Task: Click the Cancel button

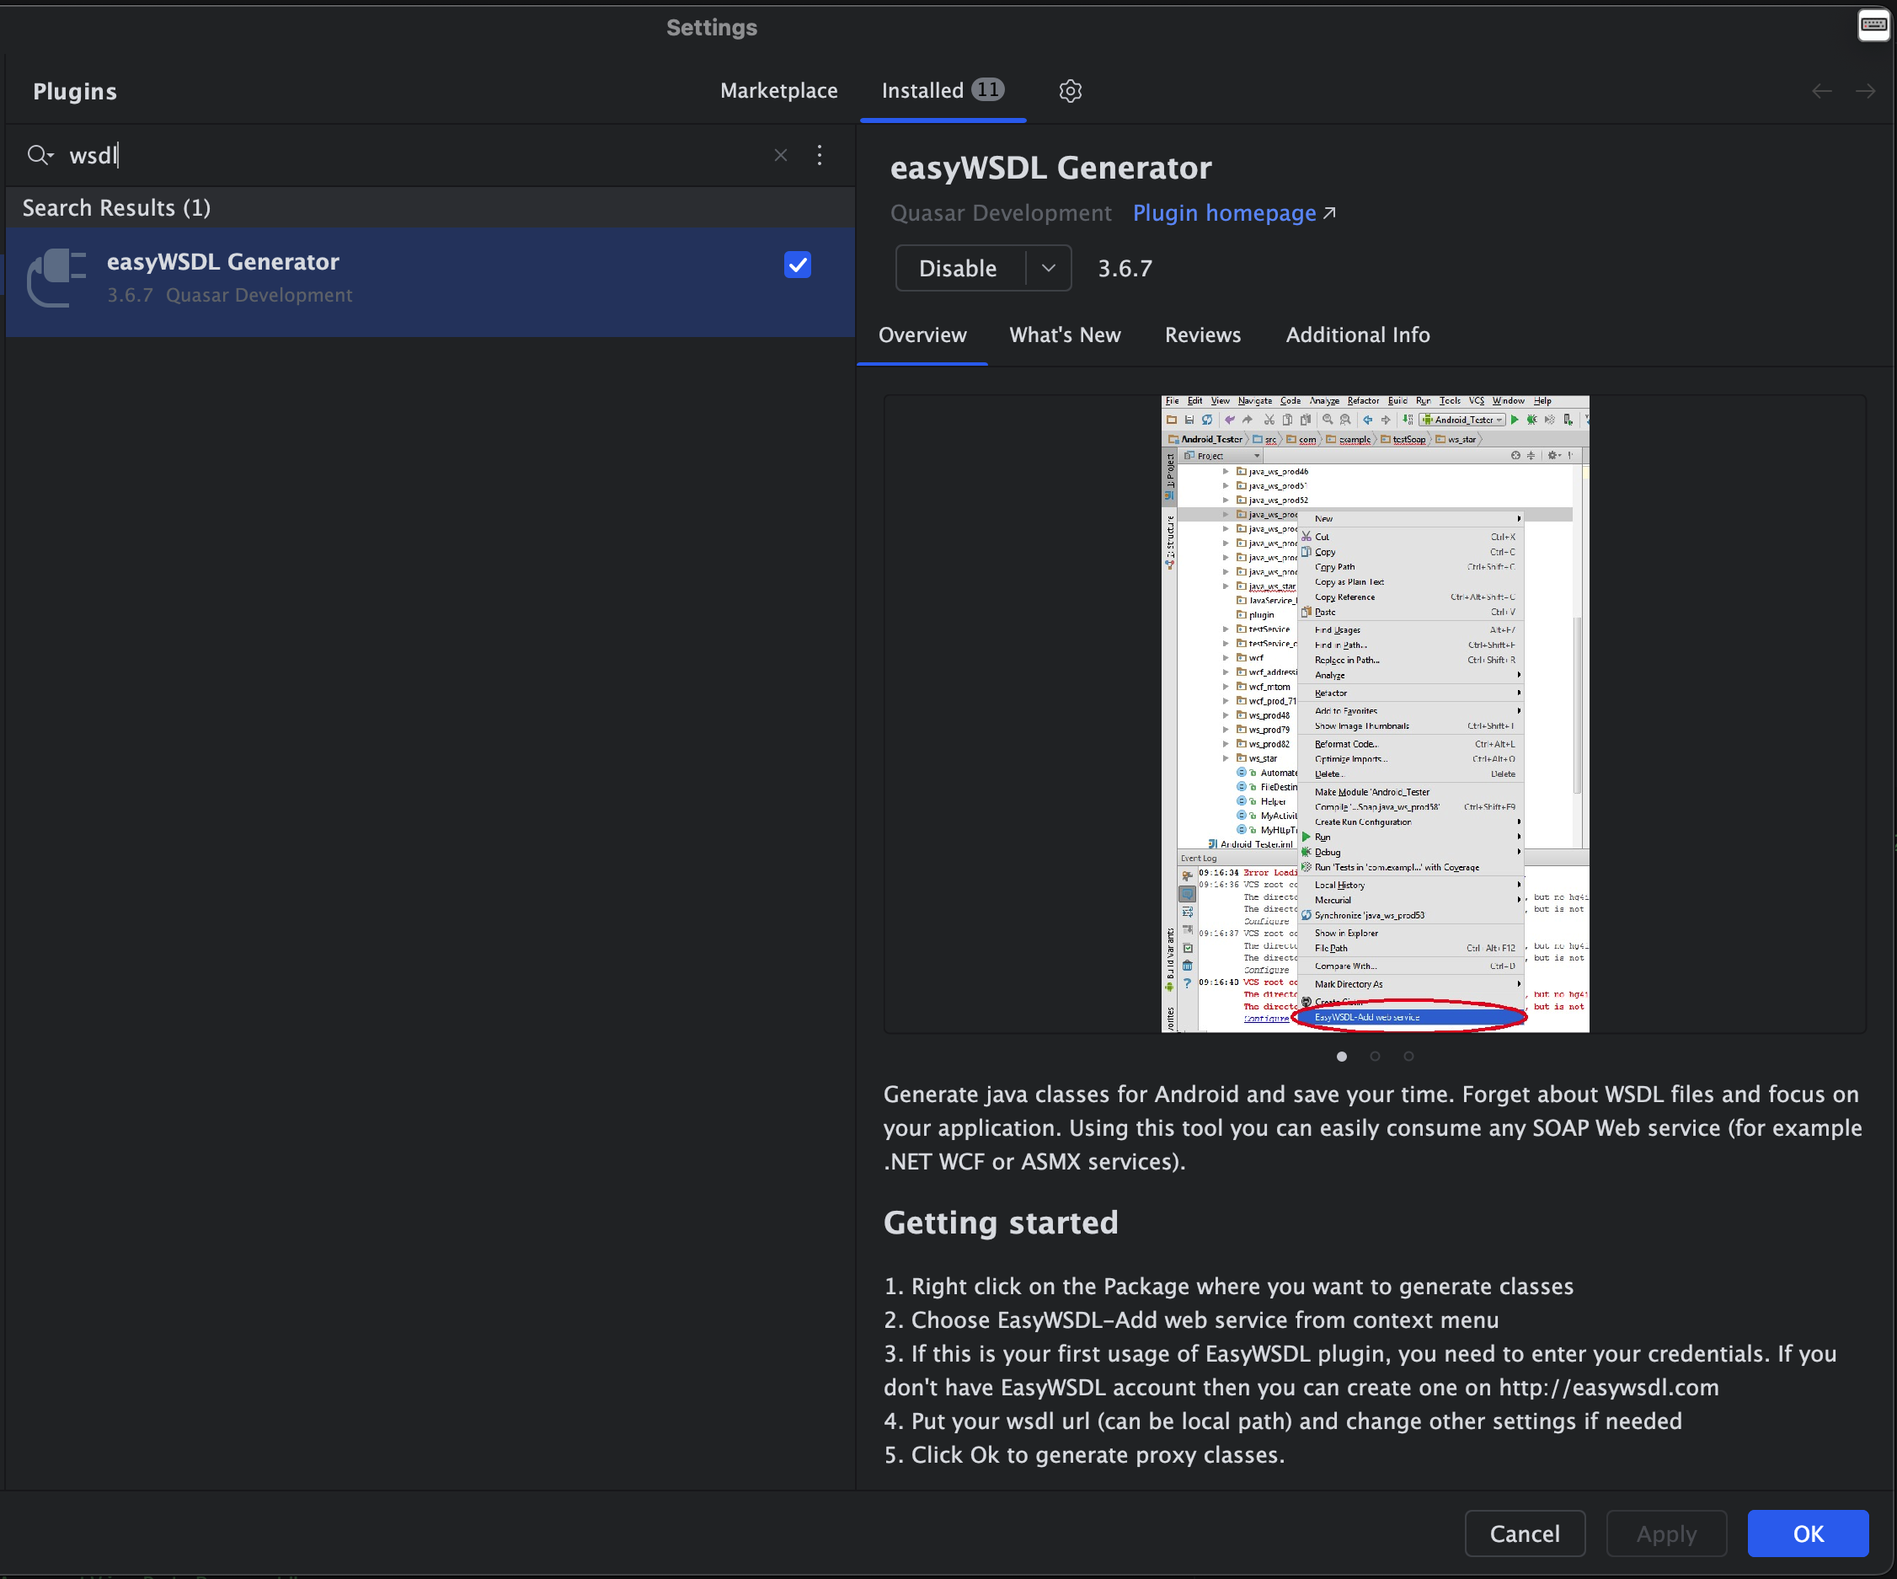Action: [x=1525, y=1533]
